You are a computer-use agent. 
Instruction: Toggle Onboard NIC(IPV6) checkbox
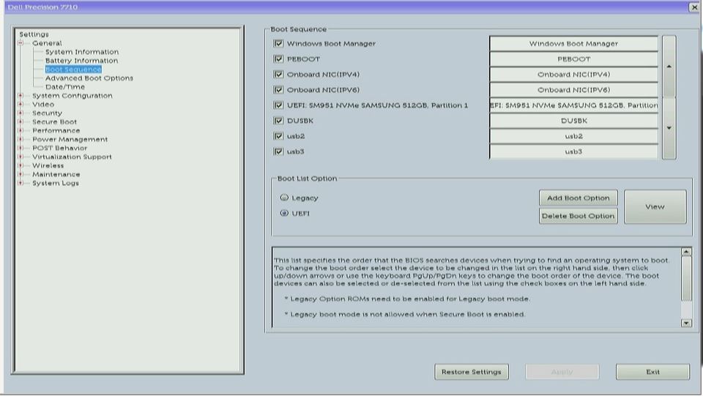coord(278,89)
